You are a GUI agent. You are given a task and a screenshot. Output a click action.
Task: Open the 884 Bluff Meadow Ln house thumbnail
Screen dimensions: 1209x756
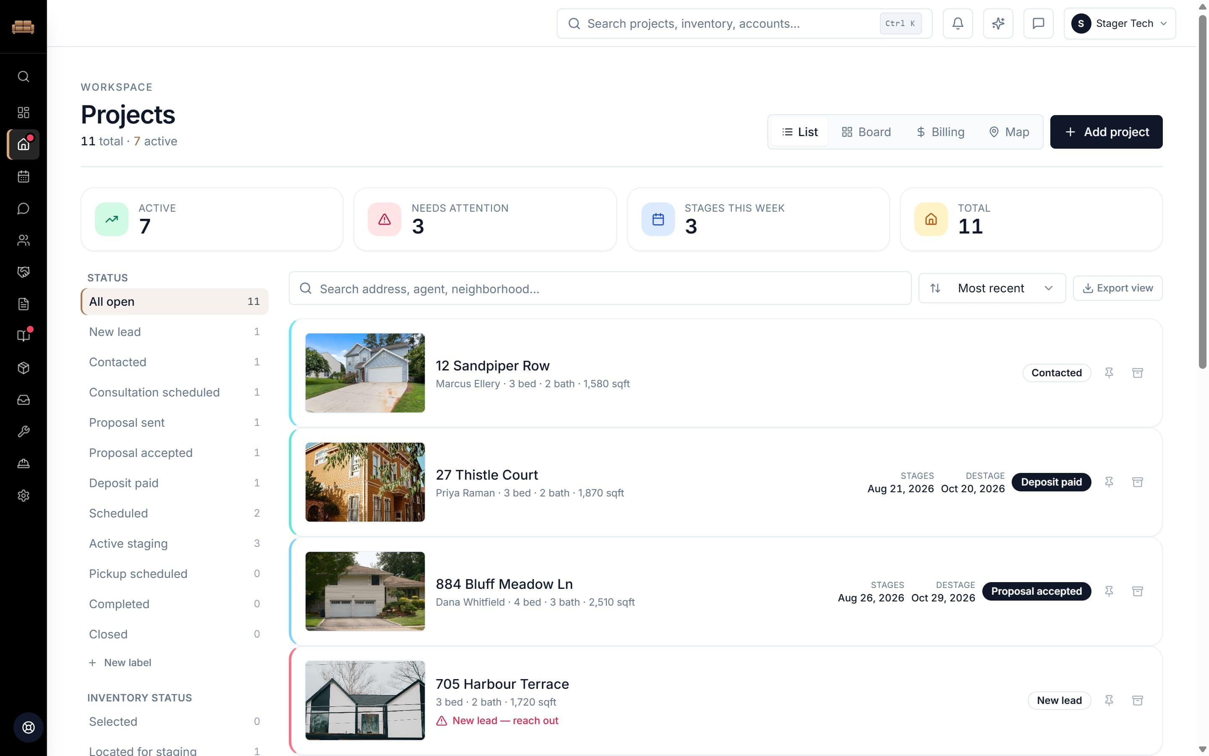(365, 591)
